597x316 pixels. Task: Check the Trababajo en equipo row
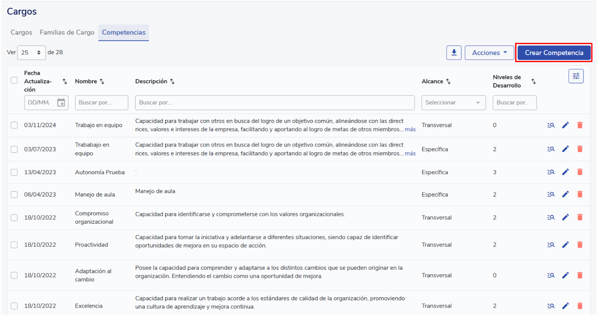pyautogui.click(x=14, y=149)
